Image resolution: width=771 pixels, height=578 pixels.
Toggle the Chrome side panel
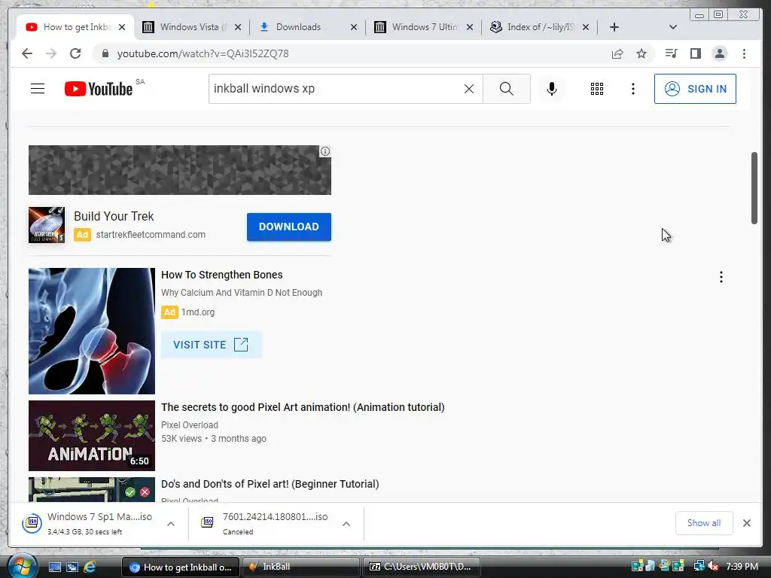point(695,53)
